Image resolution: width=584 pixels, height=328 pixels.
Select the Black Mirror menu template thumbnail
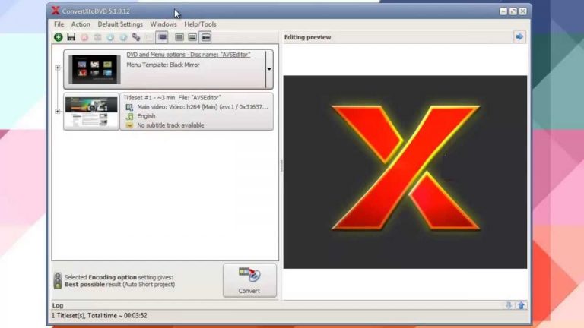tap(94, 69)
